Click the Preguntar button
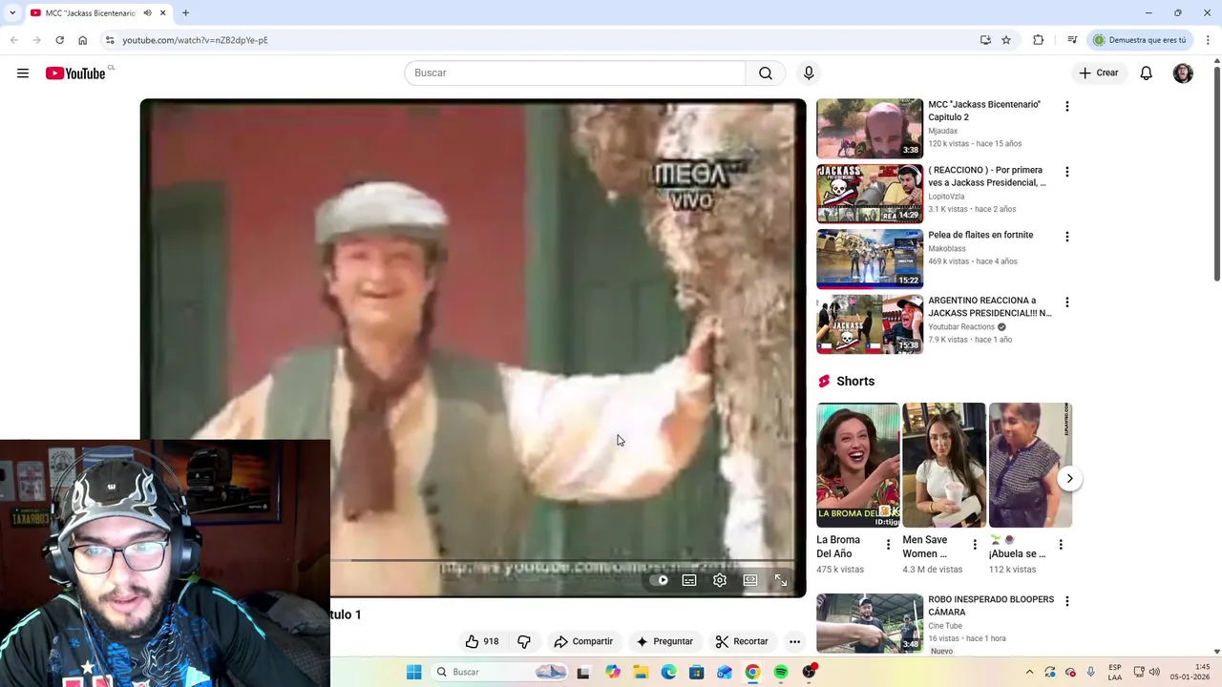The height and width of the screenshot is (687, 1222). (x=664, y=641)
